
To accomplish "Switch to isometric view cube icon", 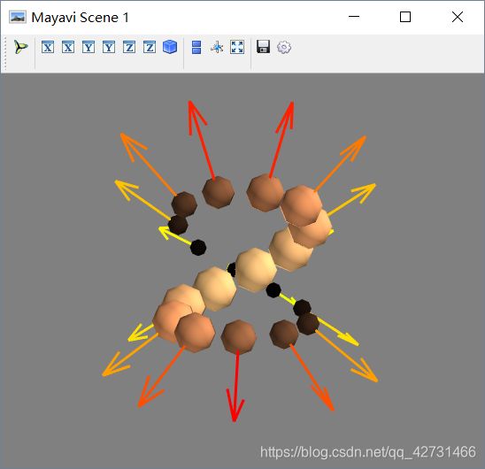I will [170, 47].
